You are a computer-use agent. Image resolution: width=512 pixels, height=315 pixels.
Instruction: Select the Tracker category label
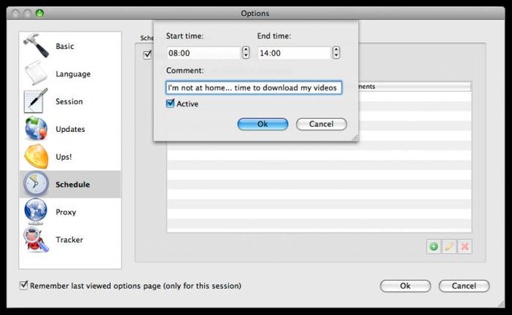click(69, 240)
